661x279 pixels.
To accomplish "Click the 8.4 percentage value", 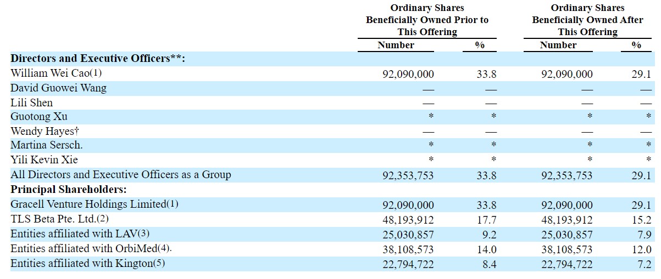I will tap(490, 265).
